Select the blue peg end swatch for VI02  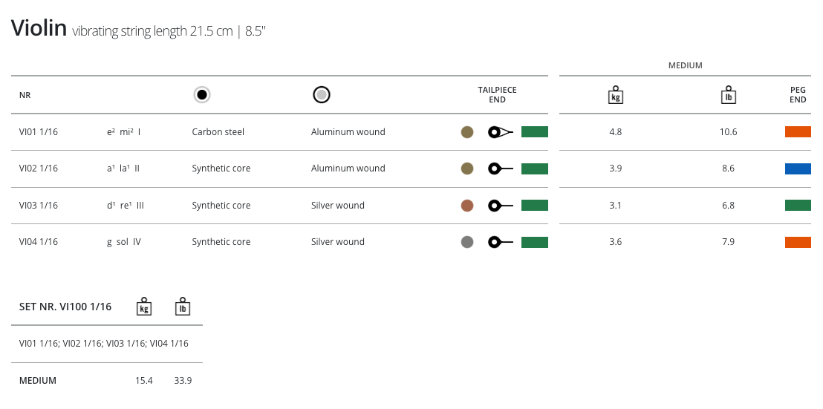(798, 168)
